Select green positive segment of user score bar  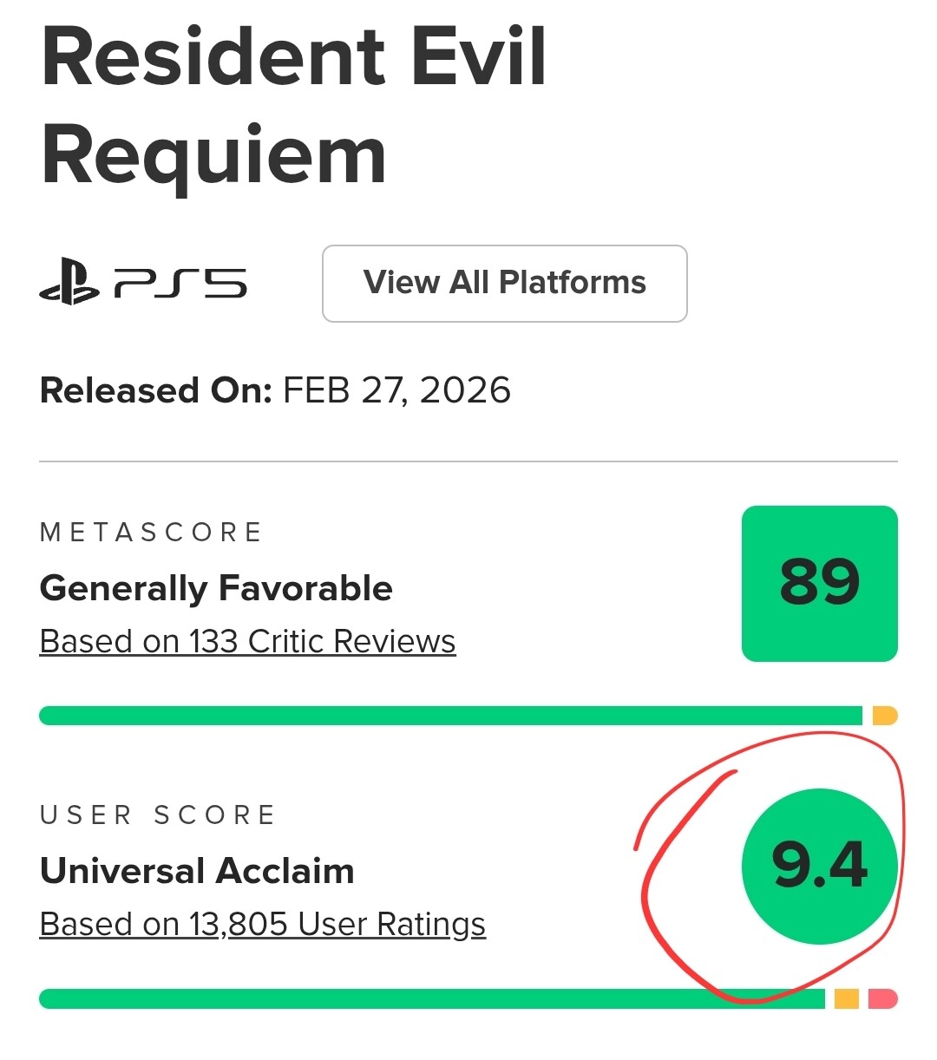pos(431,999)
